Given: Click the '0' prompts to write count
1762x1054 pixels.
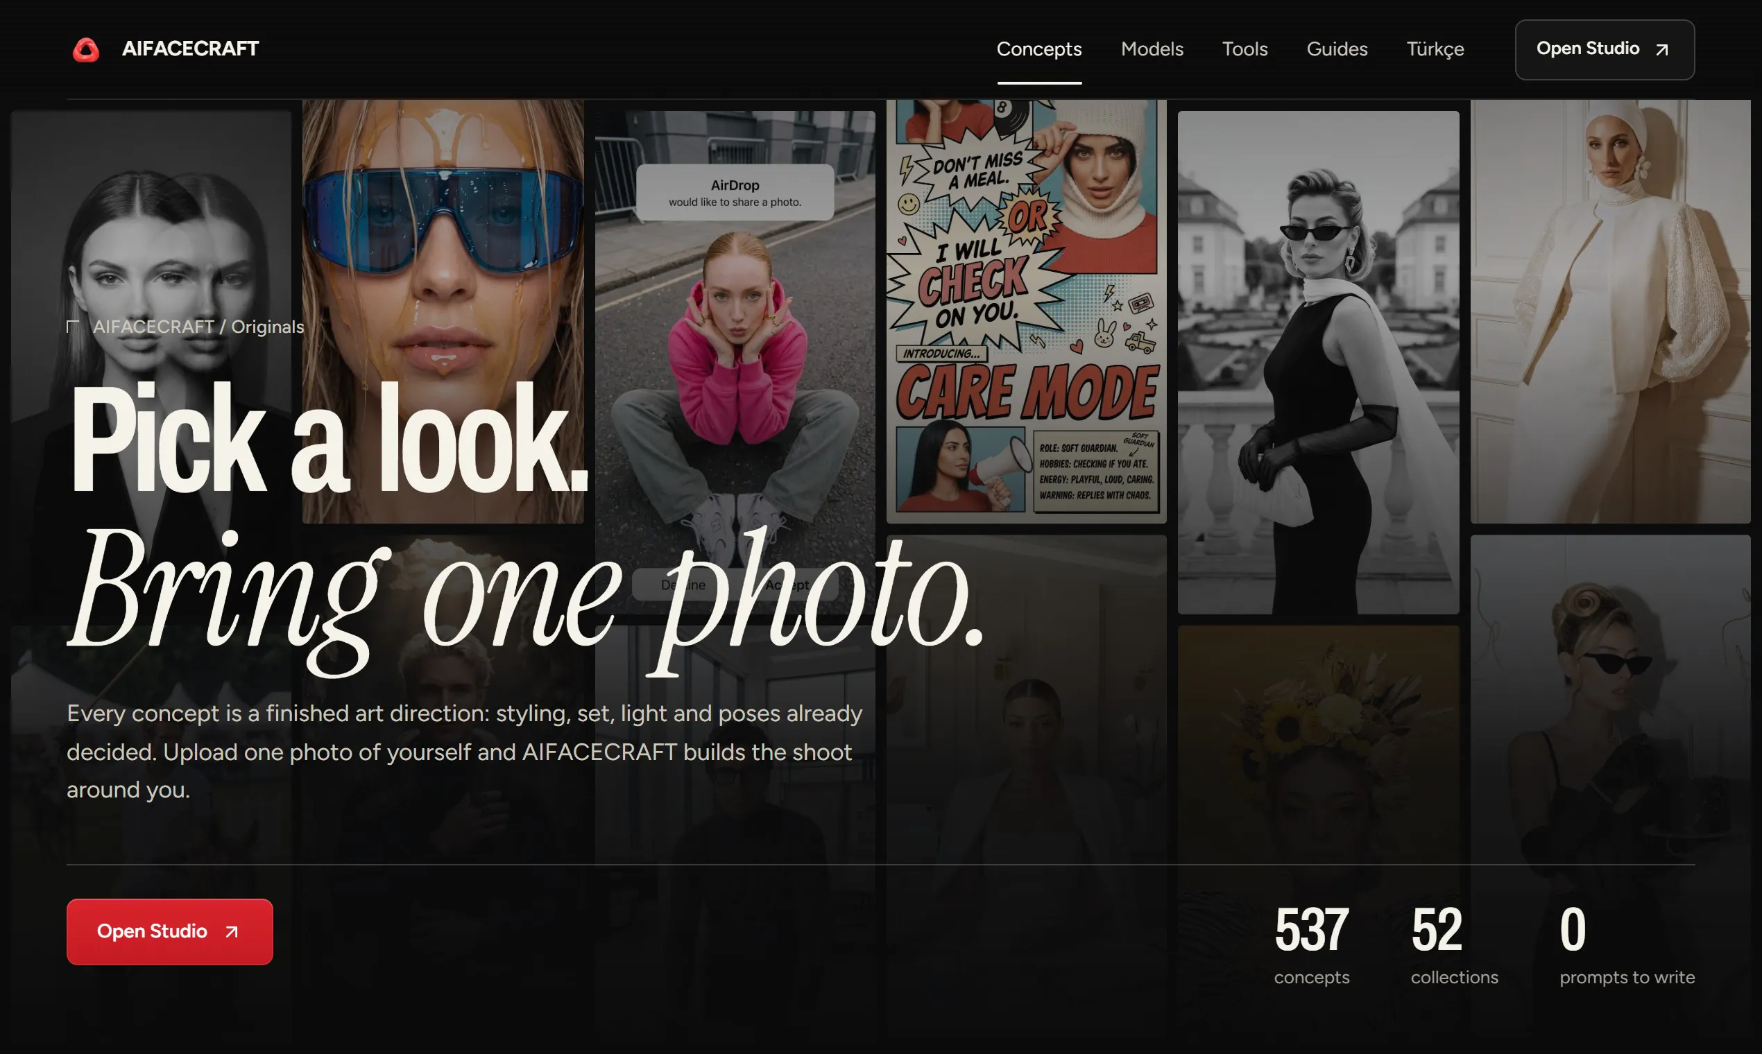Looking at the screenshot, I should 1573,929.
